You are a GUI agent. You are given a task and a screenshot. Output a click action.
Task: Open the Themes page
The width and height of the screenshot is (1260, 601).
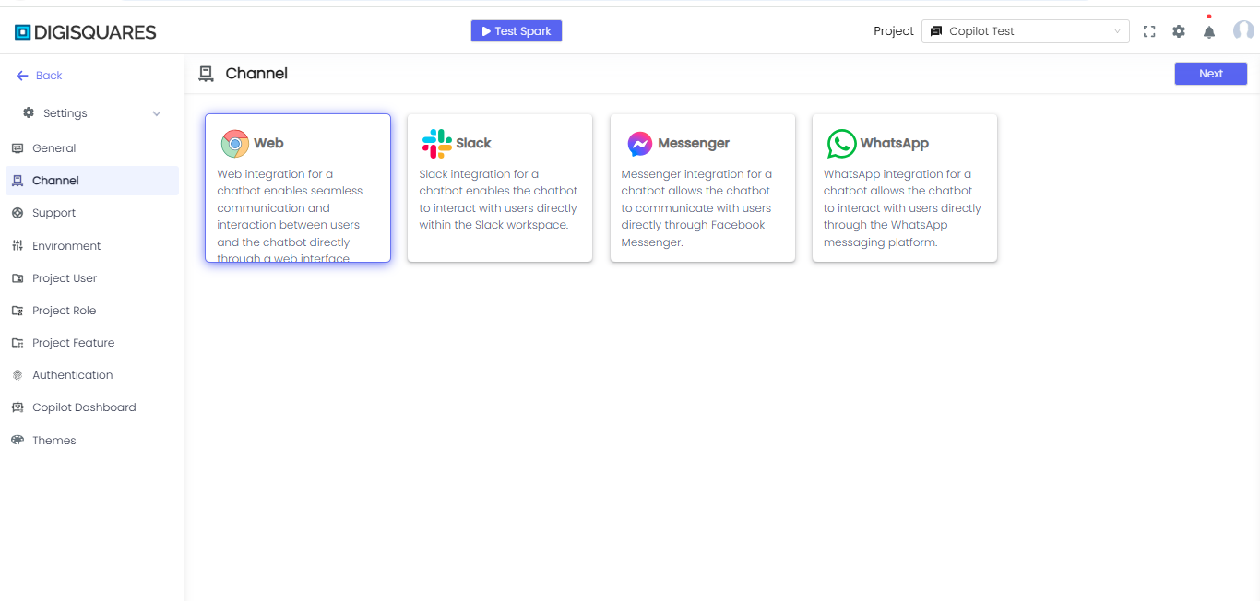point(92,441)
